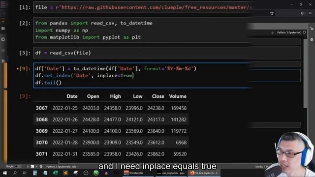The image size is (315, 177).
Task: Click the Volume column header
Action: 178,96
